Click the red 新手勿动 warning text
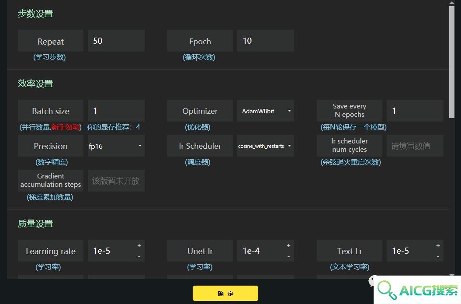 (65, 127)
